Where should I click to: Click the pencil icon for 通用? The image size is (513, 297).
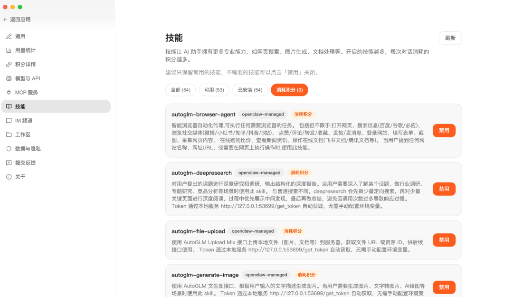click(9, 36)
